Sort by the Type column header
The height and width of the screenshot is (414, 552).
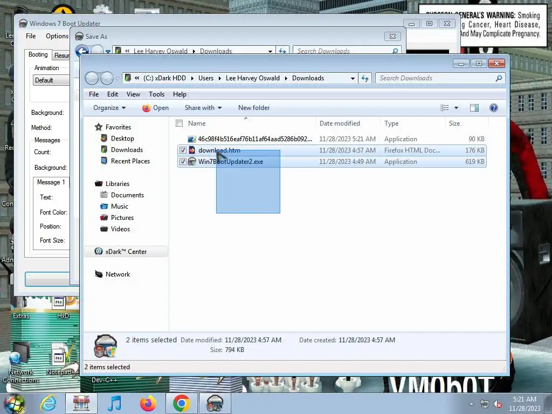pos(412,123)
